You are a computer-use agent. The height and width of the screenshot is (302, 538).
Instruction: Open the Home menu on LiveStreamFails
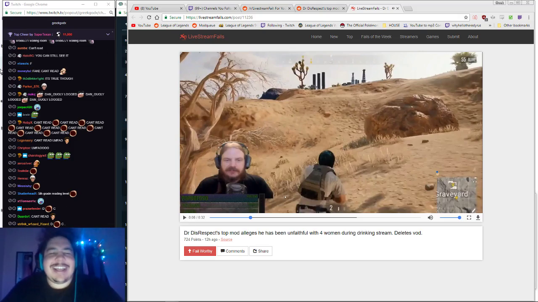click(x=316, y=36)
